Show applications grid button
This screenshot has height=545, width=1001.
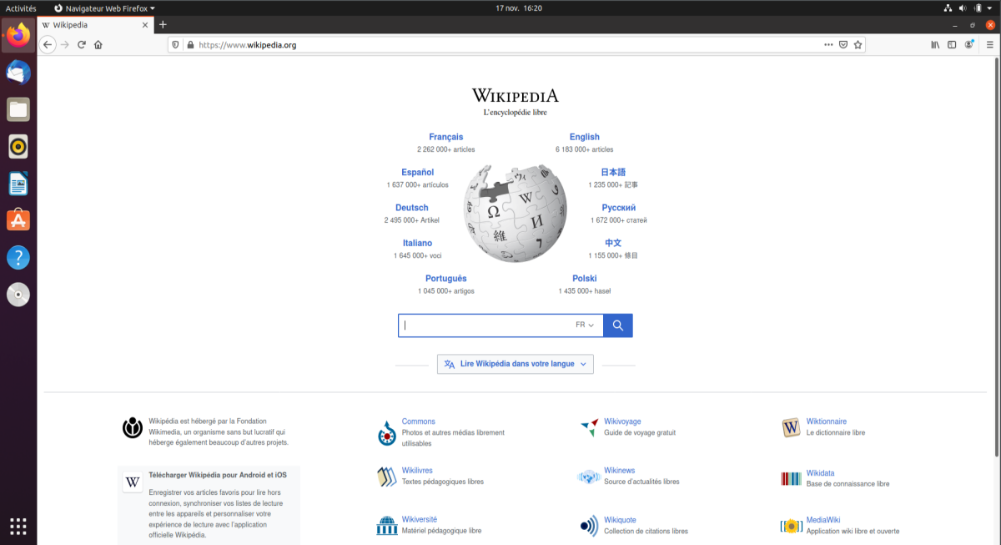pos(18,526)
